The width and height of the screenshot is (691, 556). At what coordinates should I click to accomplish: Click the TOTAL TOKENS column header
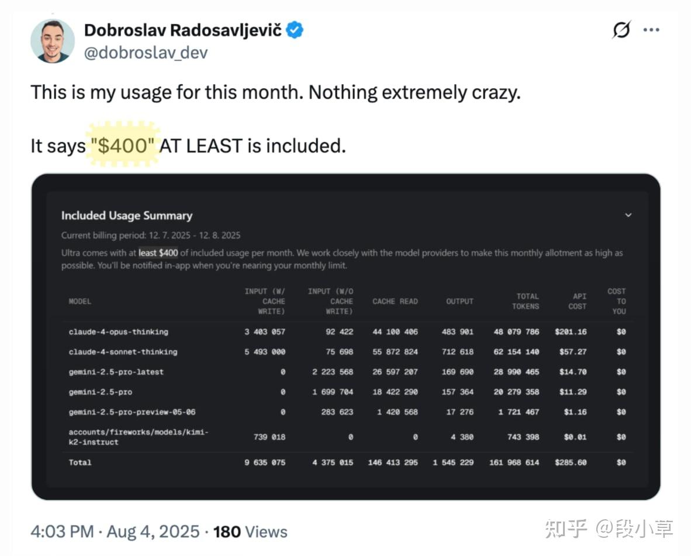click(527, 301)
